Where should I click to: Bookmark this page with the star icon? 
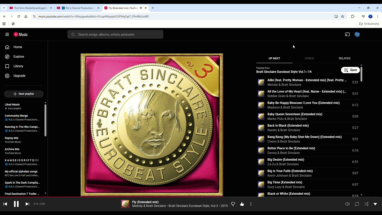343,16
